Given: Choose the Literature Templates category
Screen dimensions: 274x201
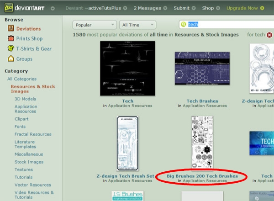Looking at the screenshot, I should (25, 144).
